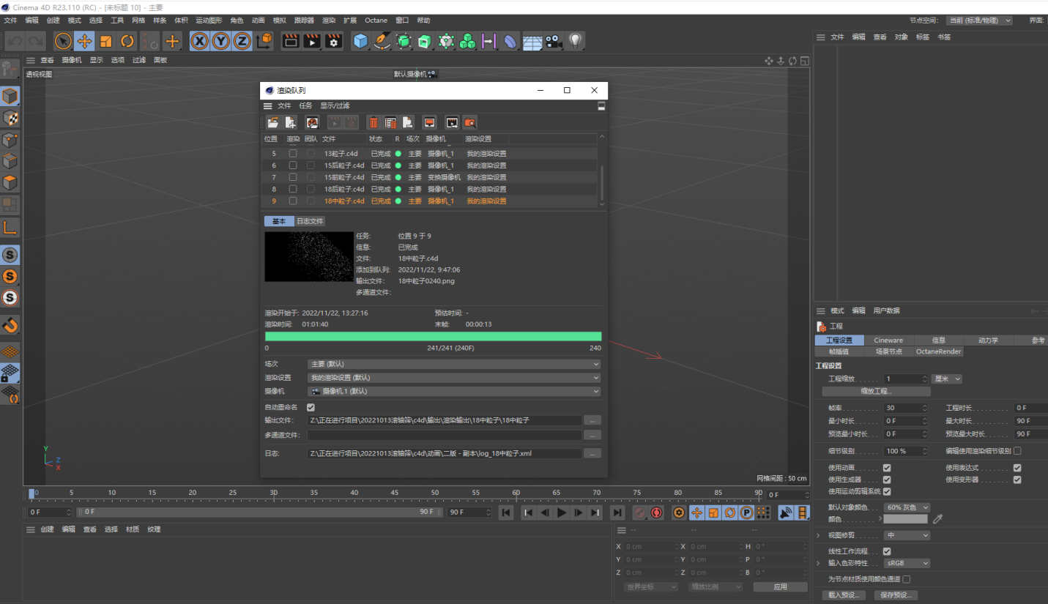Image resolution: width=1048 pixels, height=604 pixels.
Task: Toggle 自动重命名 checkbox
Action: (x=311, y=407)
